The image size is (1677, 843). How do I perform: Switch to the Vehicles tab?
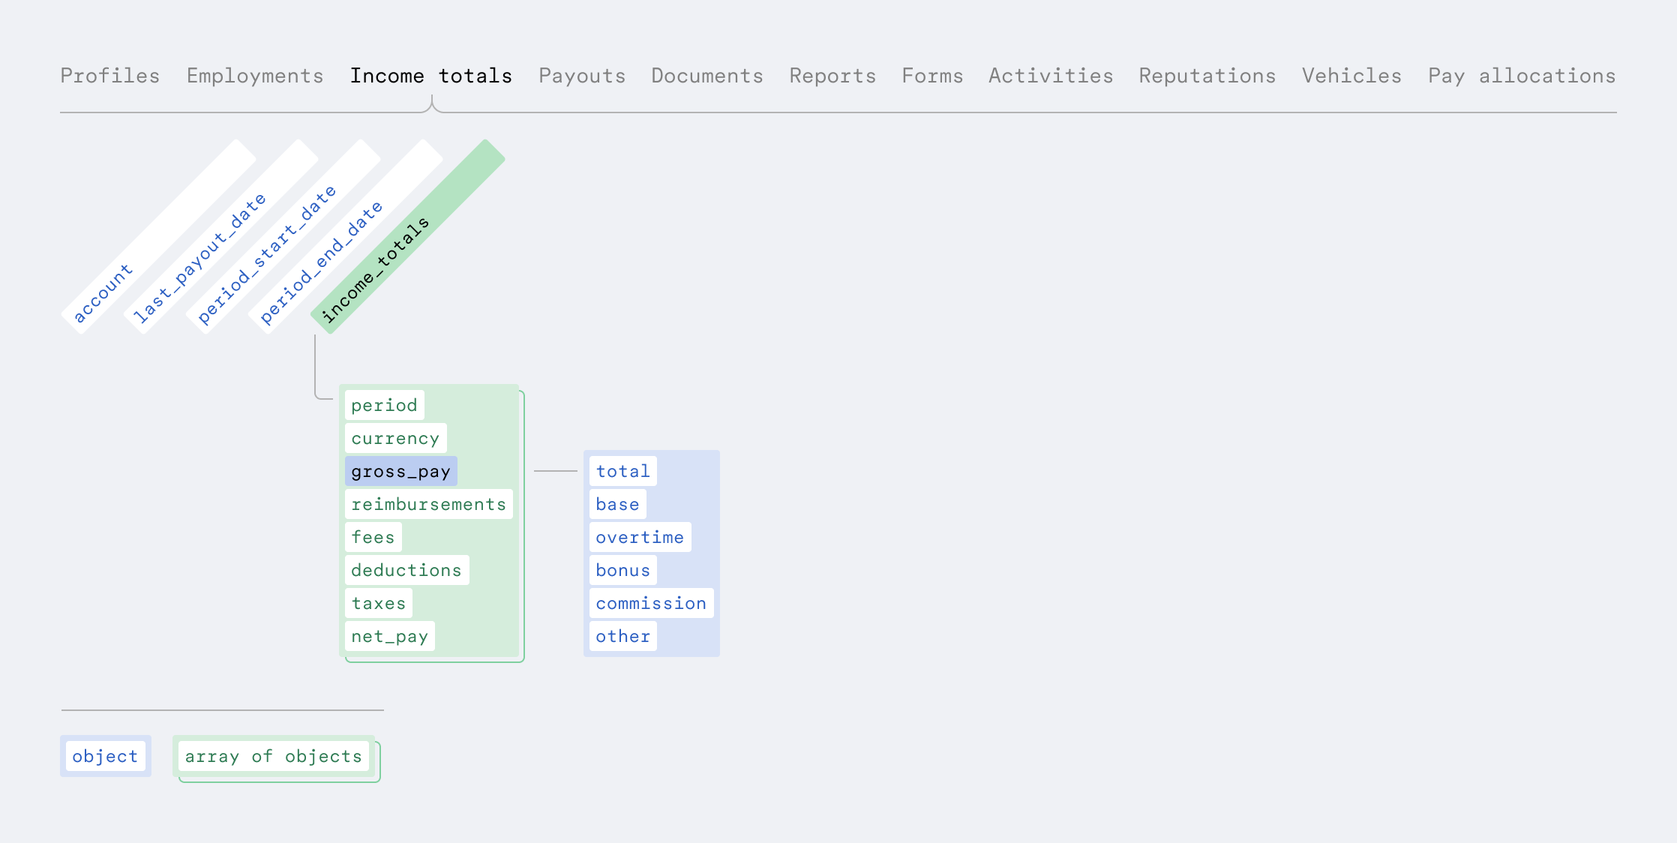(x=1351, y=76)
